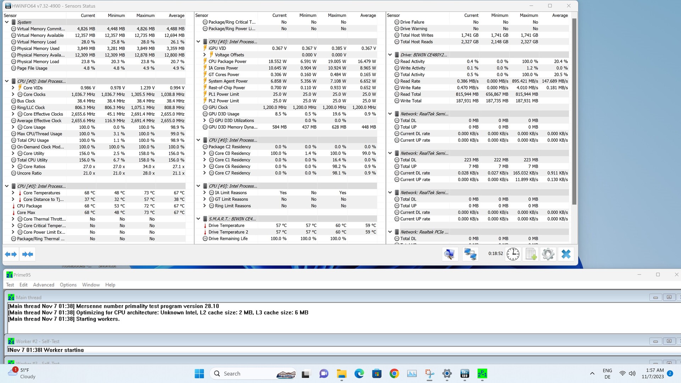Expand the Core VIDs row
681x383 pixels.
(13, 88)
